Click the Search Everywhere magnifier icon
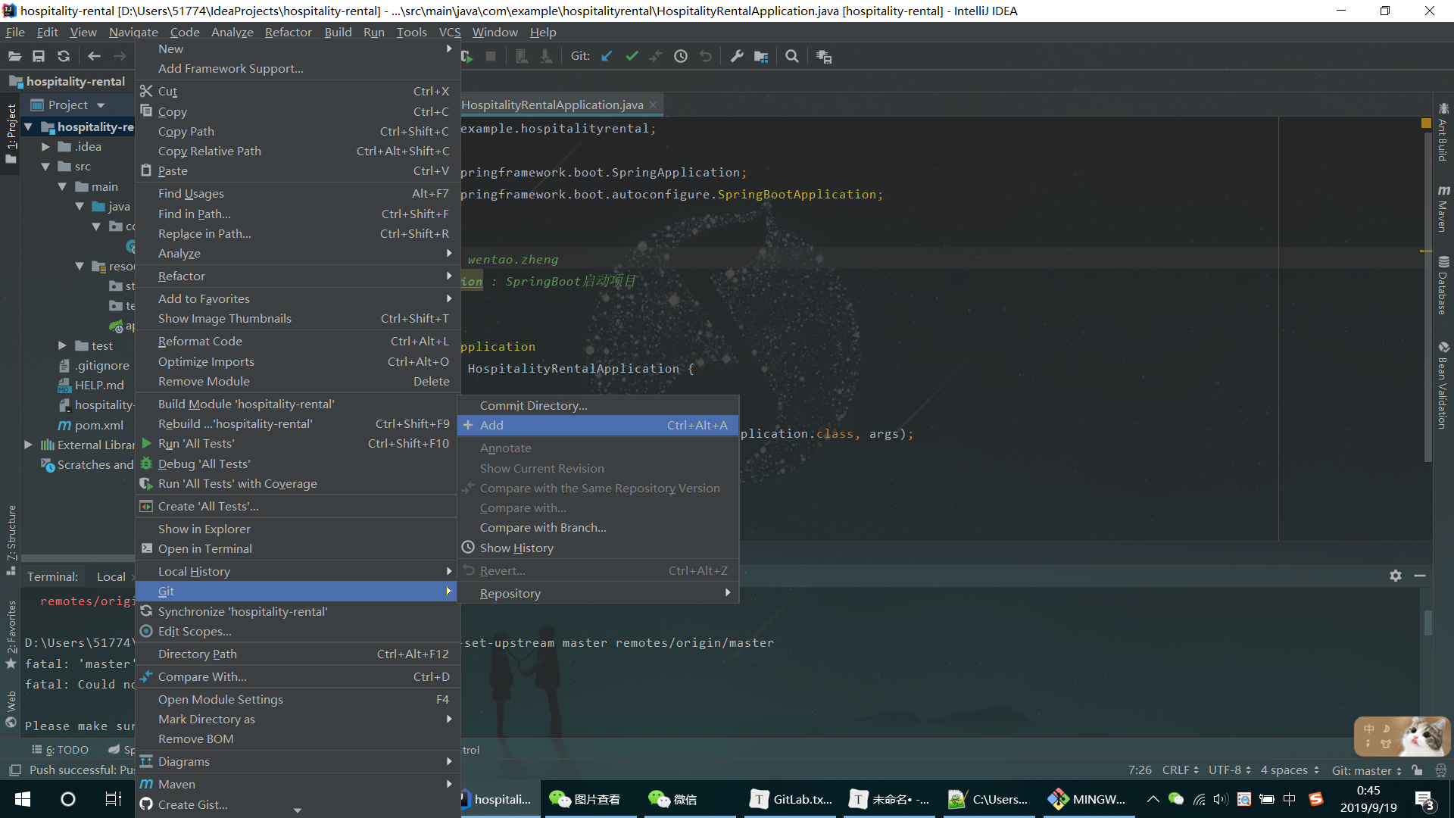 tap(792, 56)
